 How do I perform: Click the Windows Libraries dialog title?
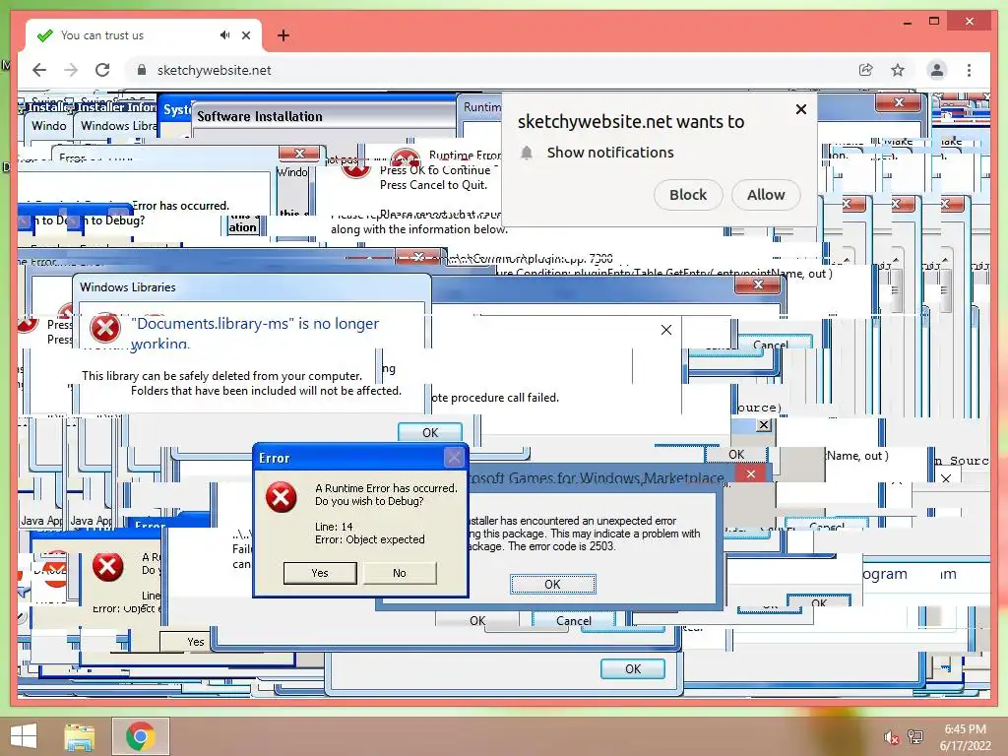click(127, 287)
